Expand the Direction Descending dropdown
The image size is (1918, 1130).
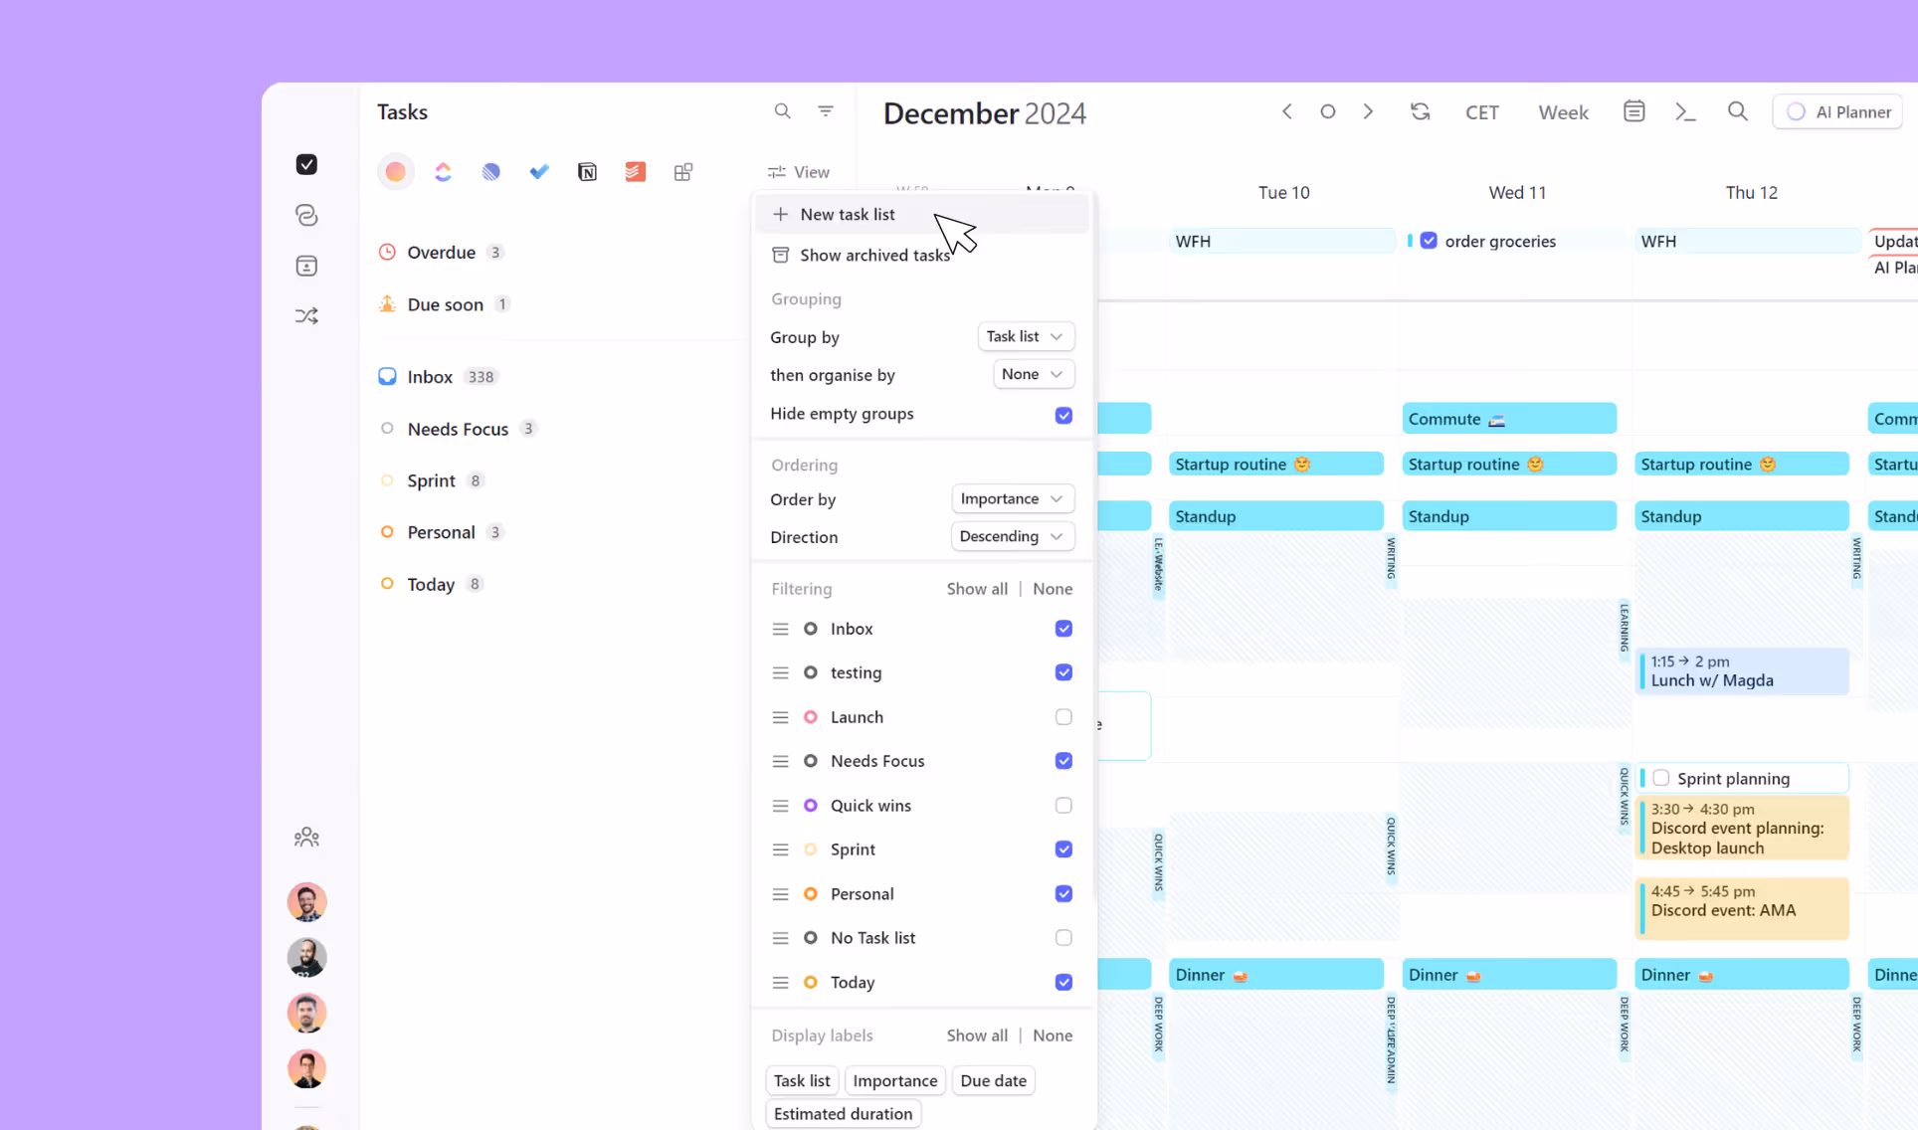[x=1012, y=536]
